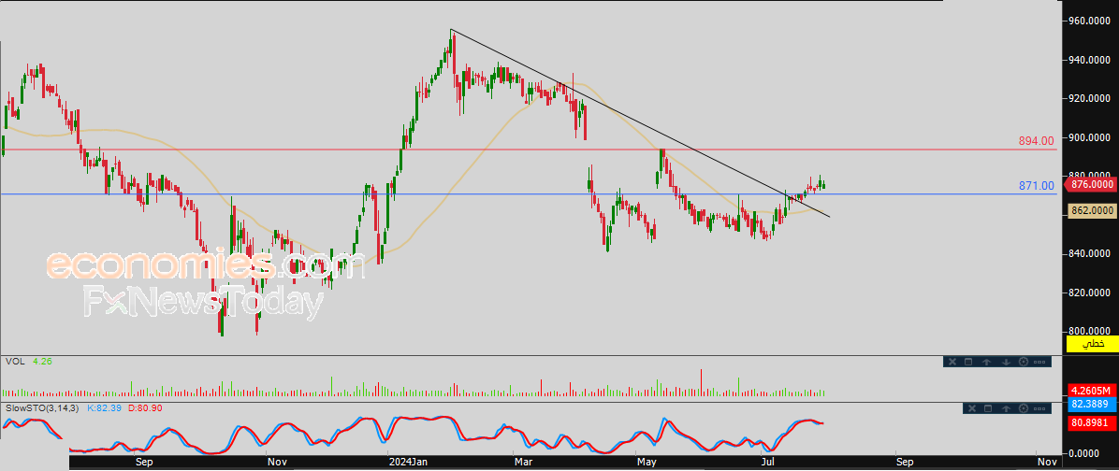Click the 2024Jan marker on time axis
1119x471 pixels.
(x=407, y=462)
